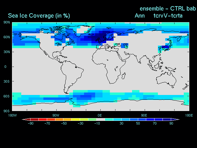Viewport: 197px width, 148px height.
Task: Click the 60N latitude label
Action: coord(6,37)
